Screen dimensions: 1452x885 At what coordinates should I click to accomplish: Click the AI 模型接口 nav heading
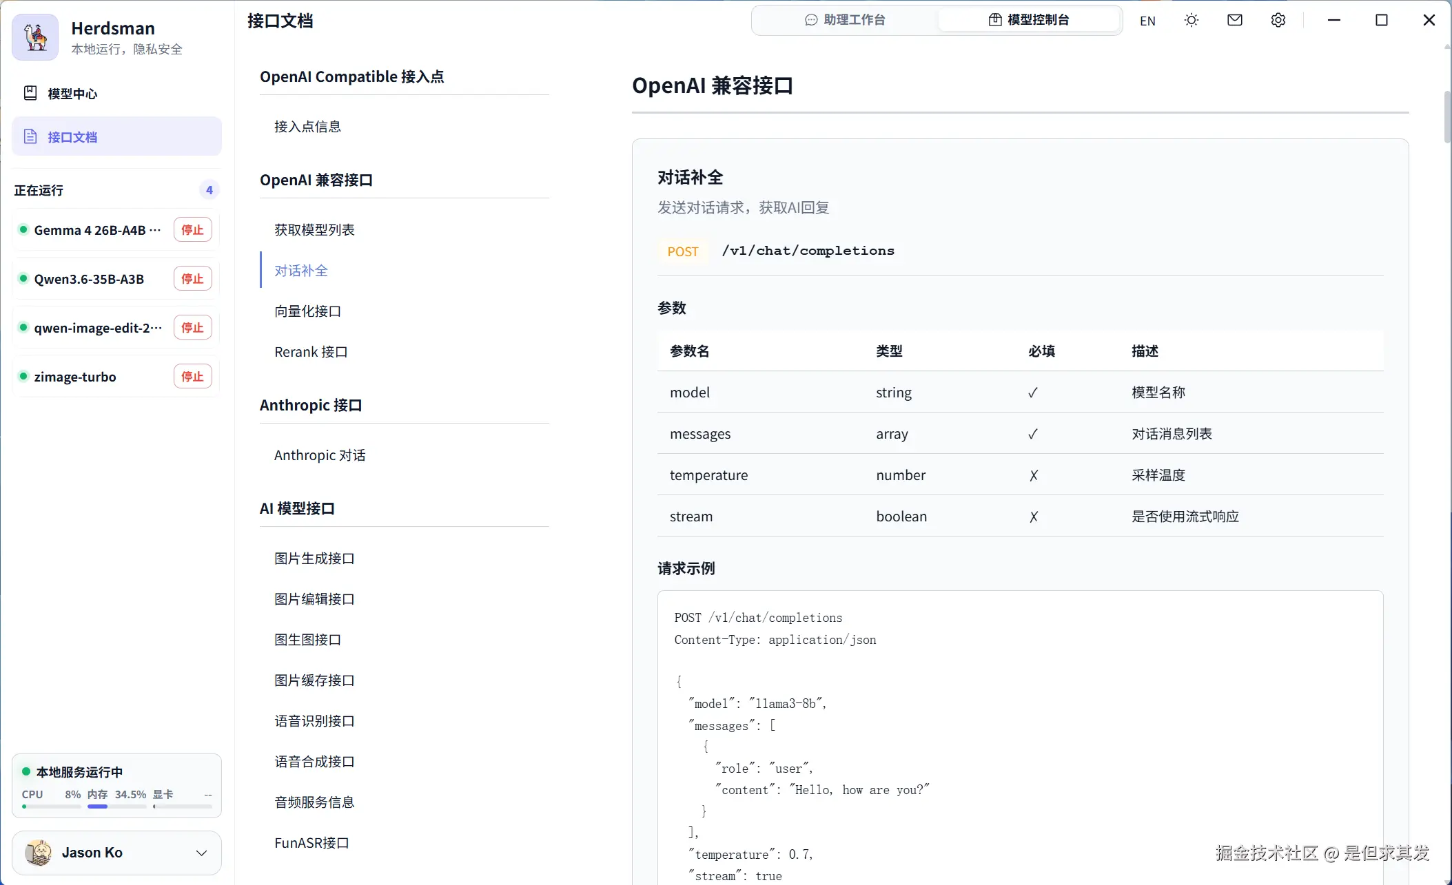(x=297, y=508)
